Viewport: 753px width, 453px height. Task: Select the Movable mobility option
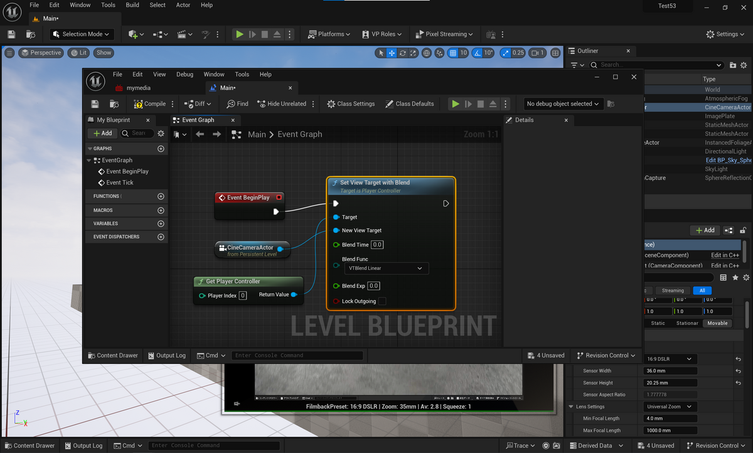click(717, 323)
